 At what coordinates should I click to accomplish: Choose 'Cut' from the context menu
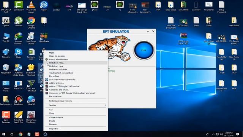pyautogui.click(x=51, y=110)
